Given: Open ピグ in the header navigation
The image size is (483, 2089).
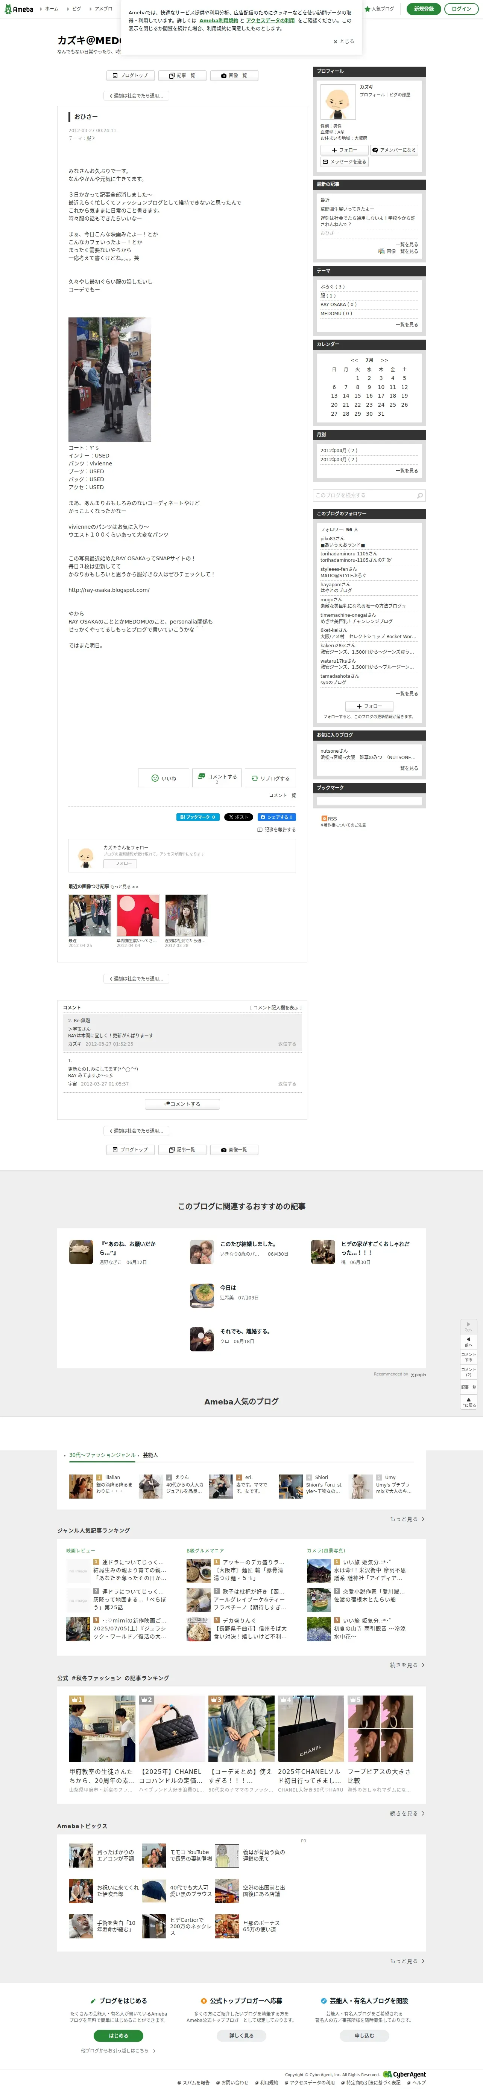Looking at the screenshot, I should point(77,9).
